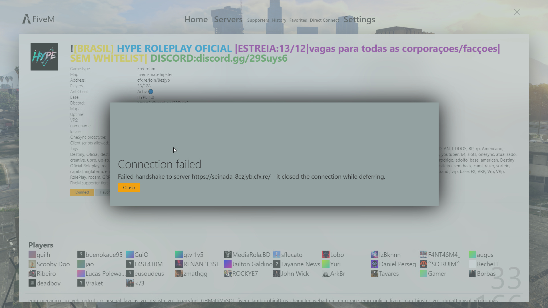Click question-mark avatar beside buenokaue95
Screen dimensions: 548x308
81,254
